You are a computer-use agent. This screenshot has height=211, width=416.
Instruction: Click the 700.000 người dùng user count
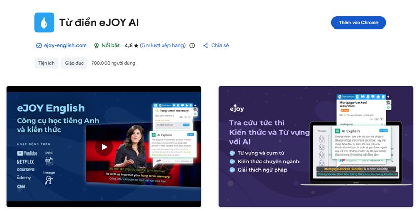pos(113,63)
